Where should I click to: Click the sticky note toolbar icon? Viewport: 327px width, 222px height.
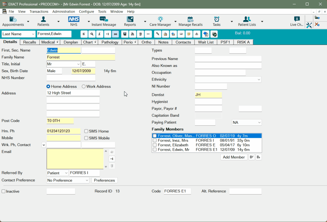[x=189, y=34]
